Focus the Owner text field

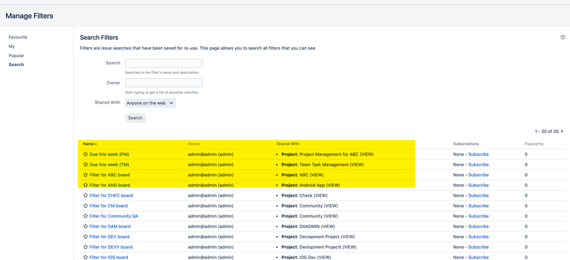pyautogui.click(x=163, y=83)
